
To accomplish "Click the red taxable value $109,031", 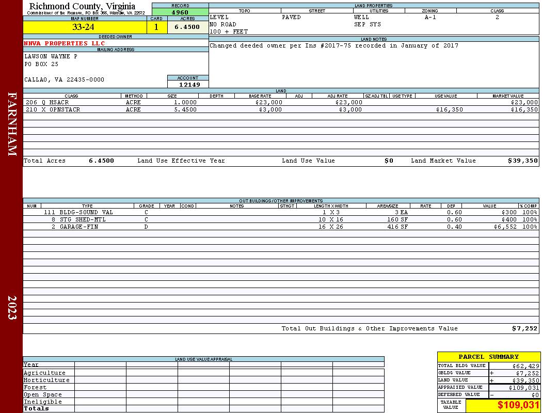I will (x=518, y=405).
